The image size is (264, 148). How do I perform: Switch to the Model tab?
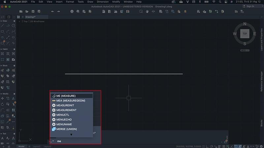pyautogui.click(x=21, y=146)
